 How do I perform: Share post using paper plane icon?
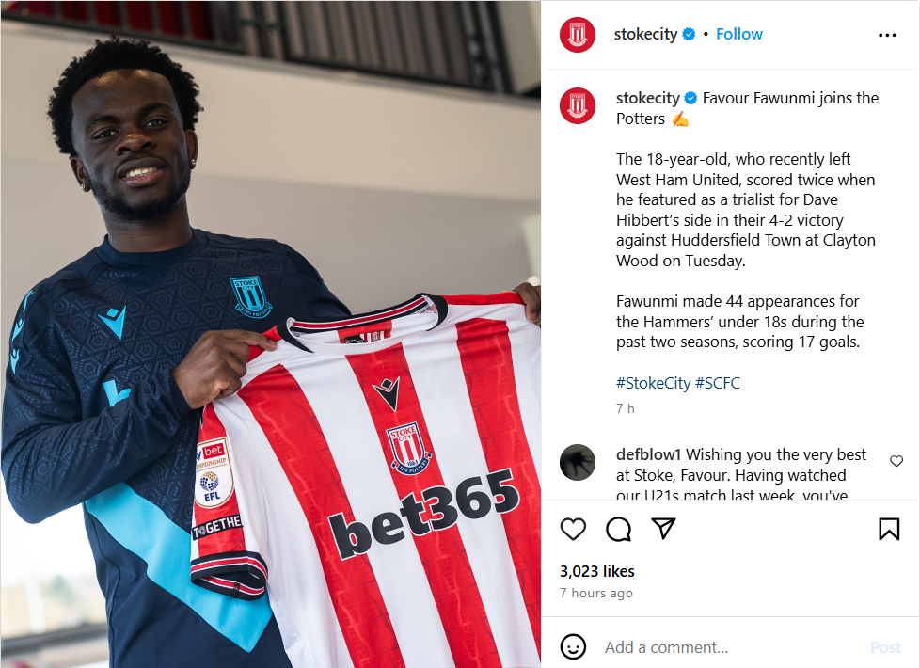coord(663,529)
